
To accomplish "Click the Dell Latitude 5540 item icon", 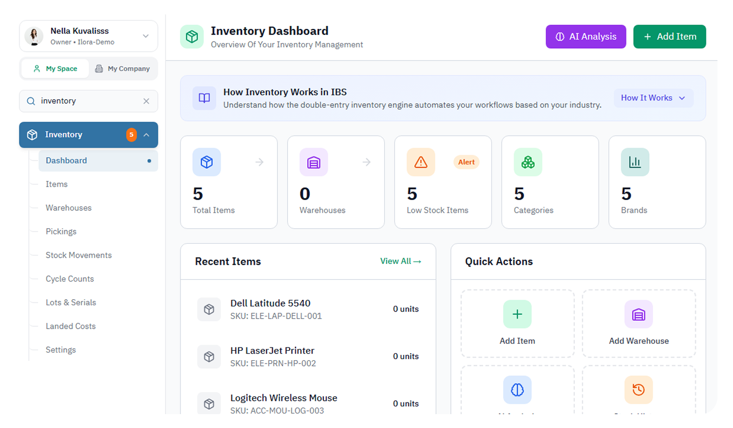I will coord(209,309).
